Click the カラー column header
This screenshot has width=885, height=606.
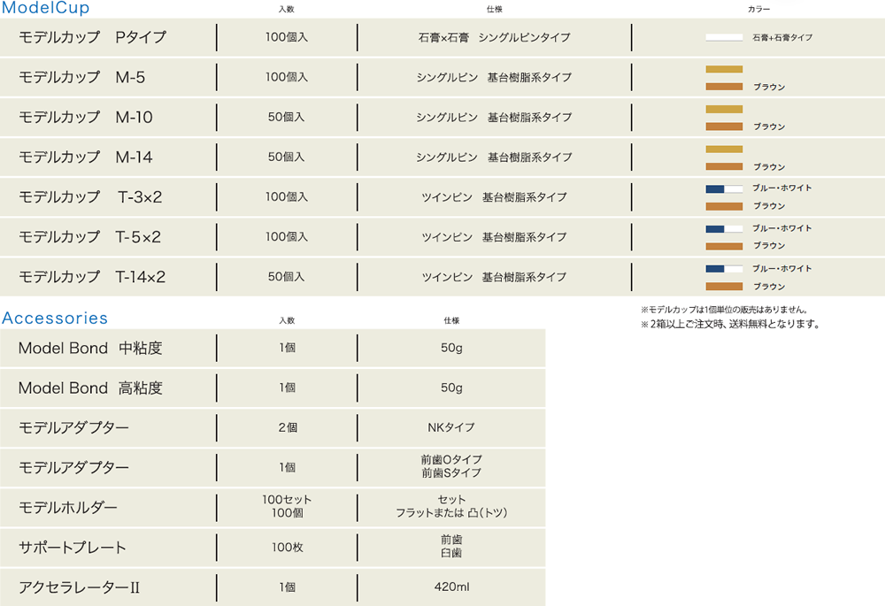click(758, 10)
